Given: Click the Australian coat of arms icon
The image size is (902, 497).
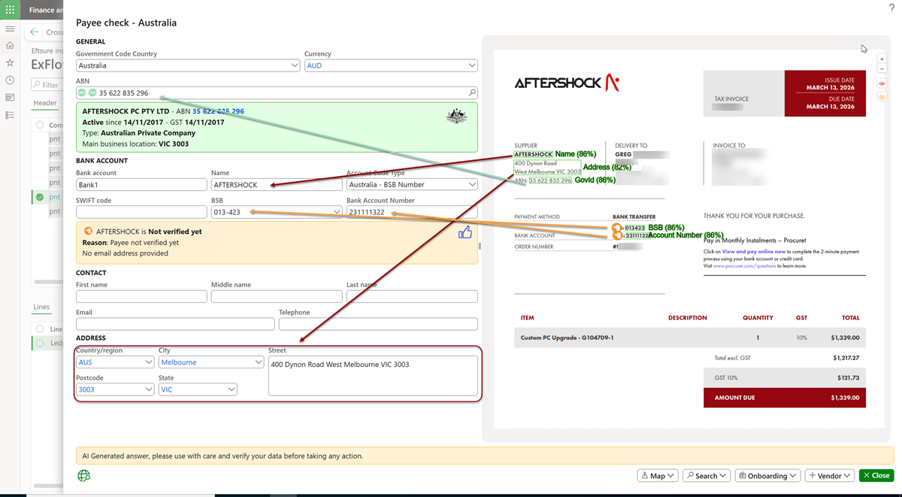Looking at the screenshot, I should click(456, 116).
